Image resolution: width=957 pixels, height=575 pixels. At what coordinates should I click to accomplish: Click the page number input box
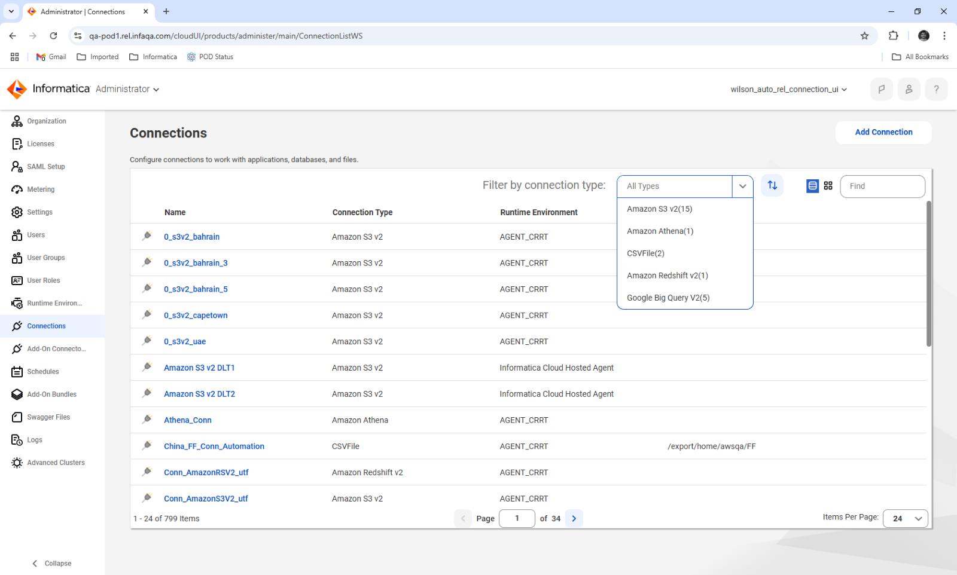517,518
